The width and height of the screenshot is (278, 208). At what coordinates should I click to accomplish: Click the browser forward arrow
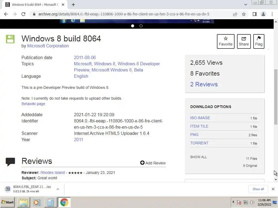coord(15,14)
